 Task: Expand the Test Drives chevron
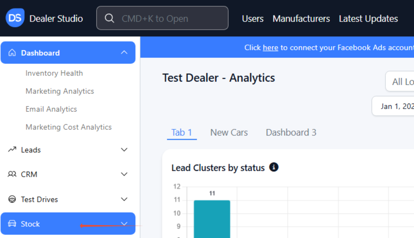(x=124, y=199)
